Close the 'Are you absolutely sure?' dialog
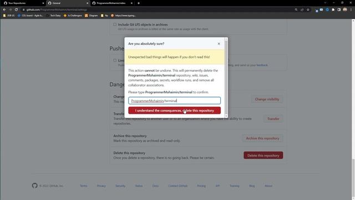 tap(219, 43)
